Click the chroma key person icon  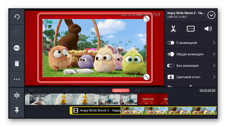(171, 77)
